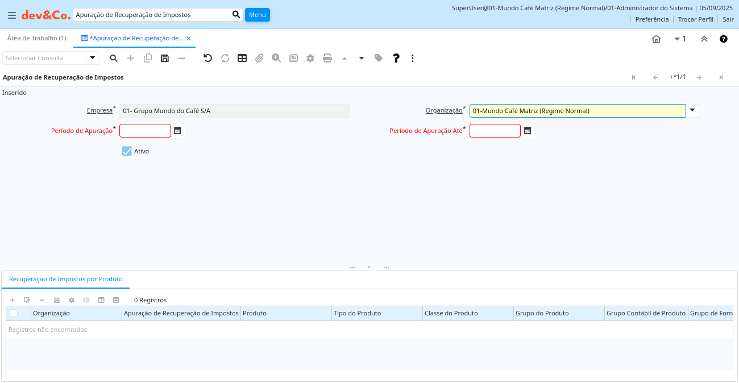Tick the select-all checkbox in grid header

coord(14,313)
